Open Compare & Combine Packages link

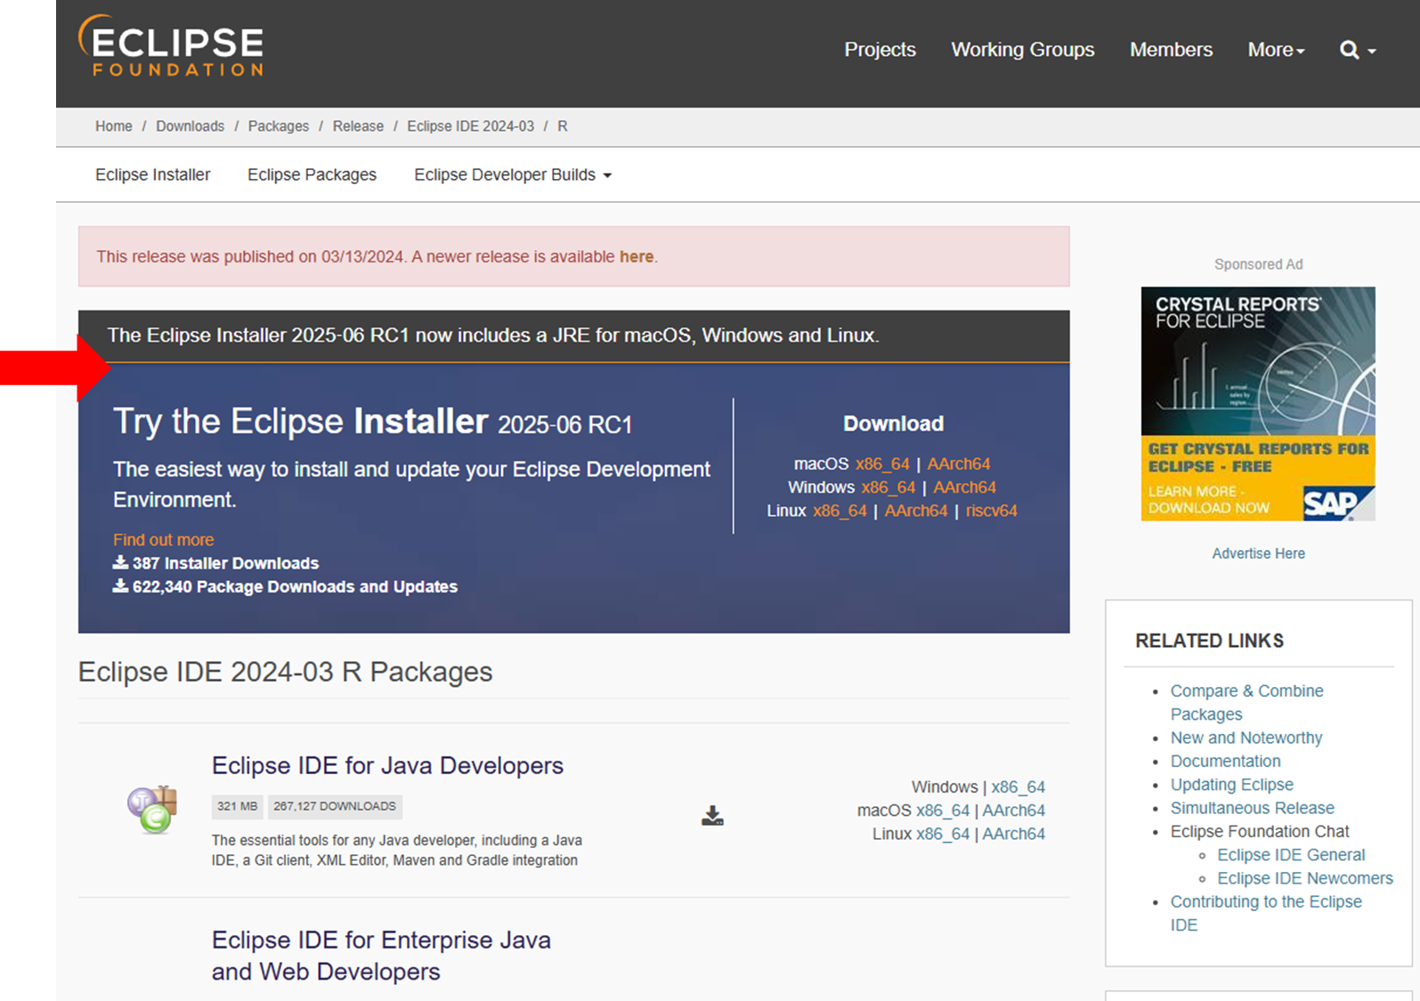click(1246, 702)
